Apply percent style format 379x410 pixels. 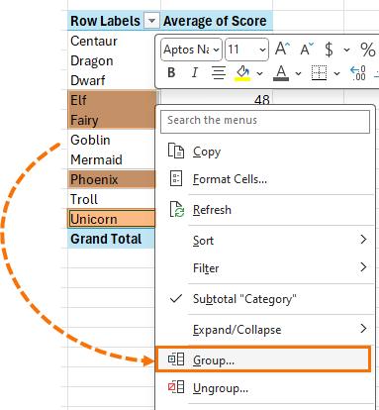(x=367, y=50)
